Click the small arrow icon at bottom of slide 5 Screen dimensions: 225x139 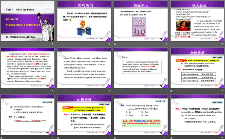pyautogui.click(x=48, y=86)
